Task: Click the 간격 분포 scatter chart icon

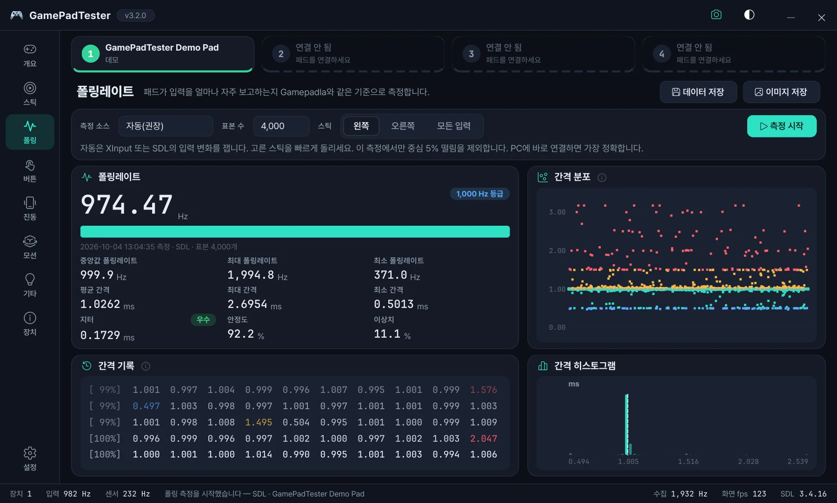Action: (x=543, y=177)
